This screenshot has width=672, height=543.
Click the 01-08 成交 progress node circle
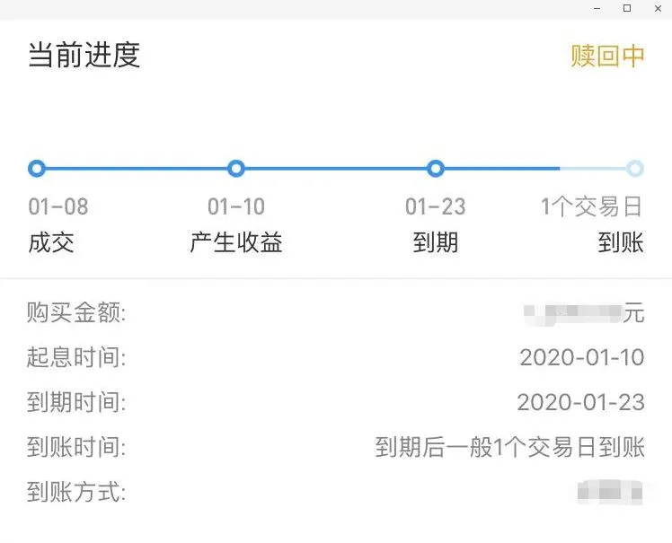pyautogui.click(x=37, y=169)
